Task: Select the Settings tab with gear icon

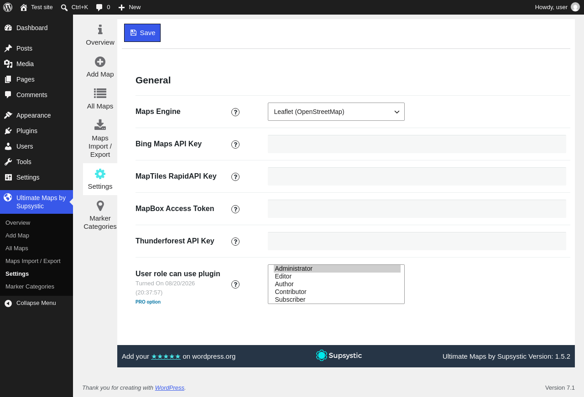Action: (x=100, y=179)
